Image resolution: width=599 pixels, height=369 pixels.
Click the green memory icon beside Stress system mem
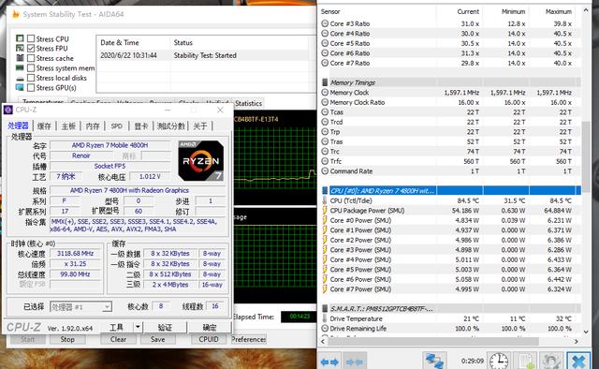pyautogui.click(x=20, y=68)
